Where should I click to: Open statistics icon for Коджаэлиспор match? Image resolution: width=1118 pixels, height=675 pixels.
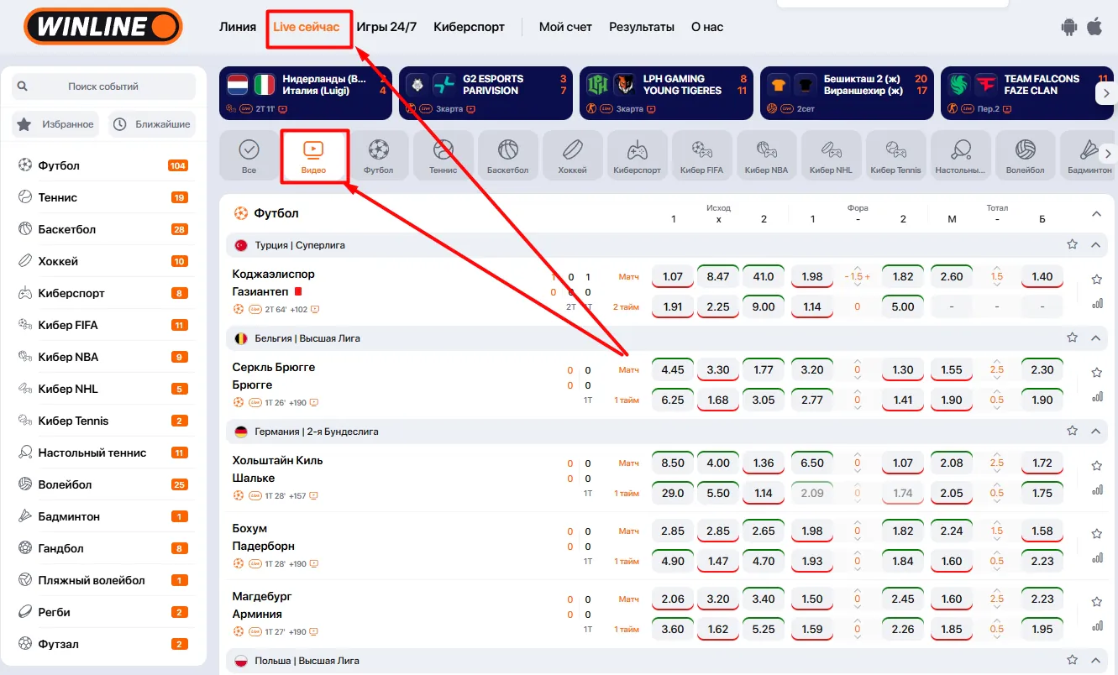[1096, 304]
